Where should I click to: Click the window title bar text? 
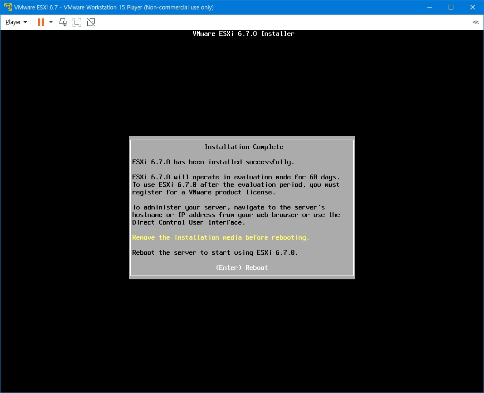click(x=114, y=7)
